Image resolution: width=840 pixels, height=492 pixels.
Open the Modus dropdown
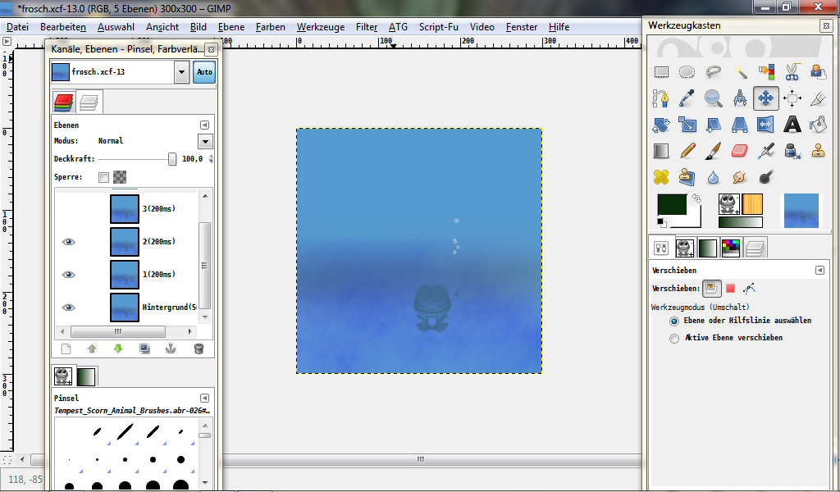point(205,141)
